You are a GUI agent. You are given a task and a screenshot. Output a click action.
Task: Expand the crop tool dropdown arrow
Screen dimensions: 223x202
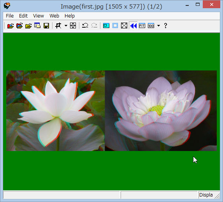[66, 26]
